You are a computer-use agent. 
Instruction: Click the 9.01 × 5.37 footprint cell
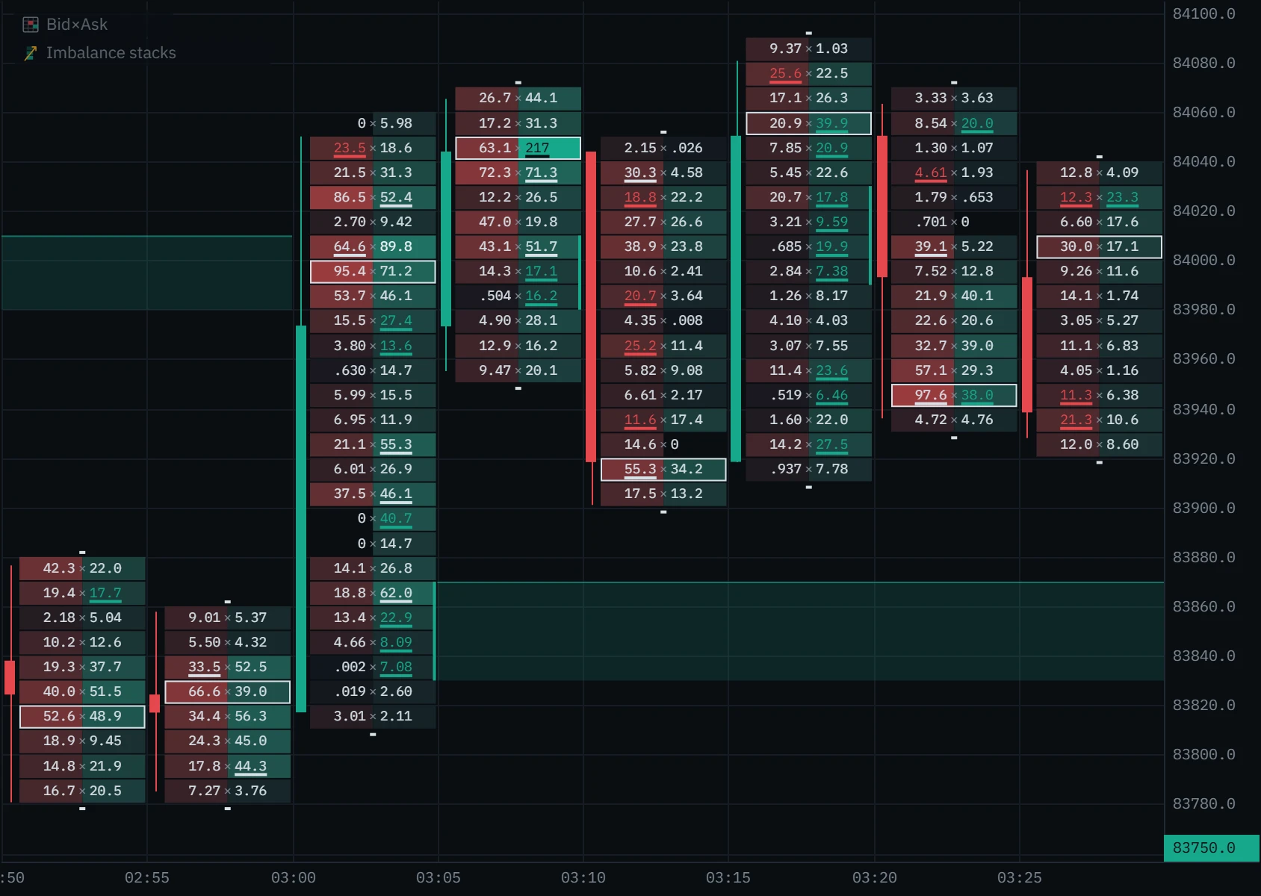point(227,617)
